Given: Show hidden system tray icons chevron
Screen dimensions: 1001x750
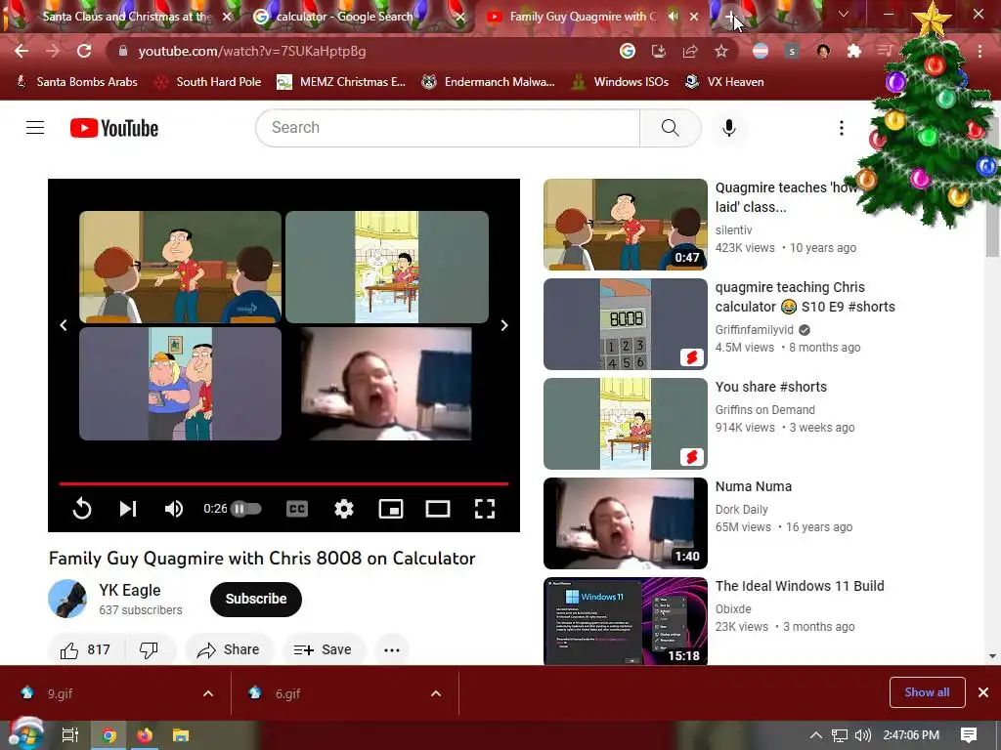Looking at the screenshot, I should point(816,735).
